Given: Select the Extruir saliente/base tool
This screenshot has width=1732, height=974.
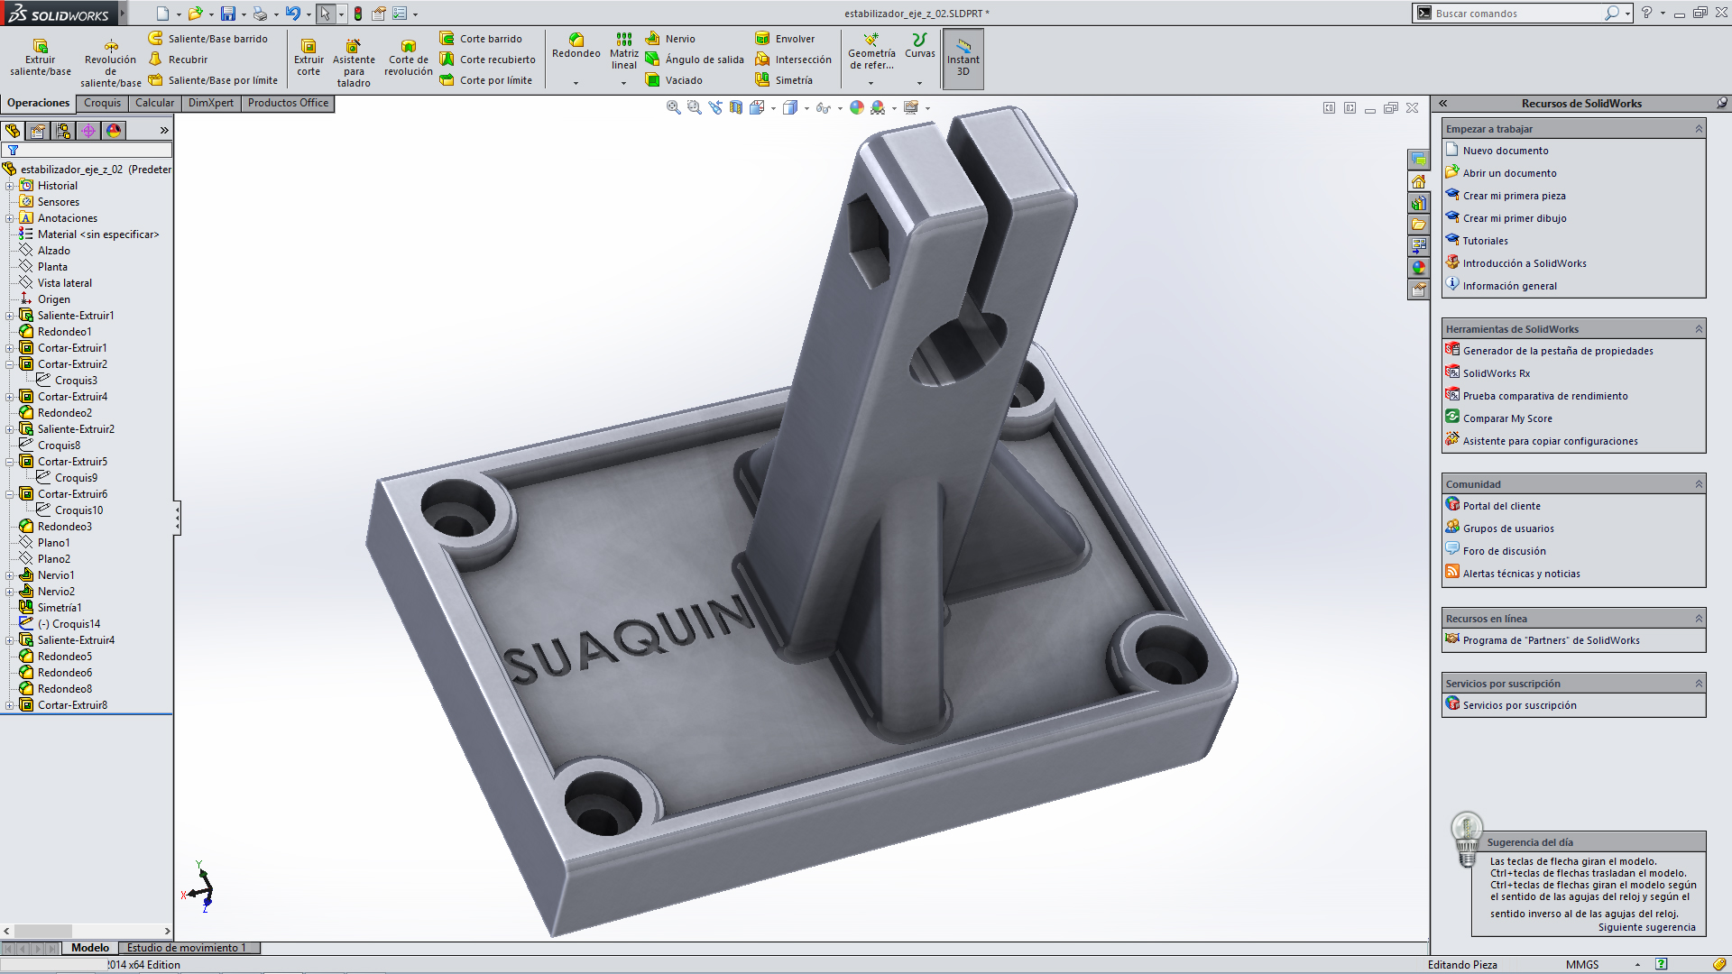Looking at the screenshot, I should pos(41,58).
